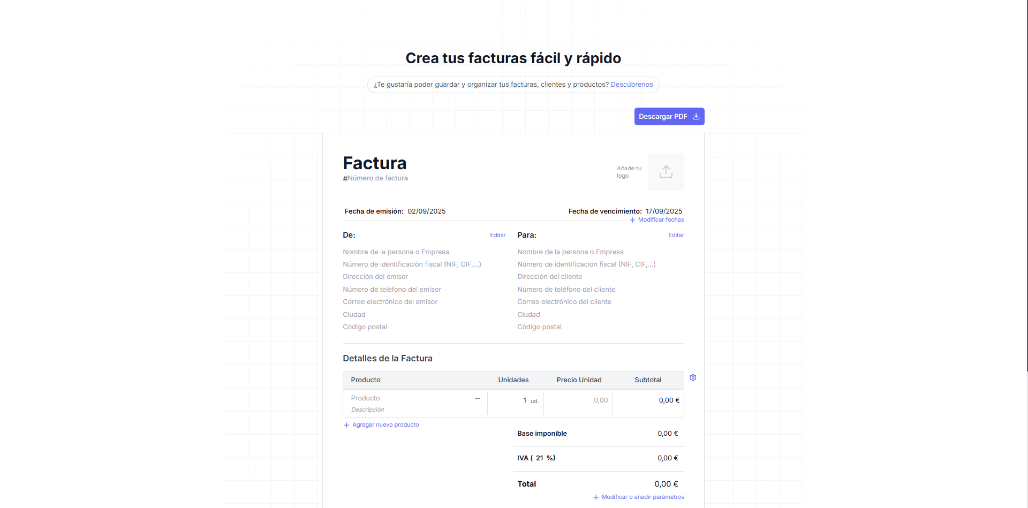Click the Producto name field in table row

[x=366, y=398]
